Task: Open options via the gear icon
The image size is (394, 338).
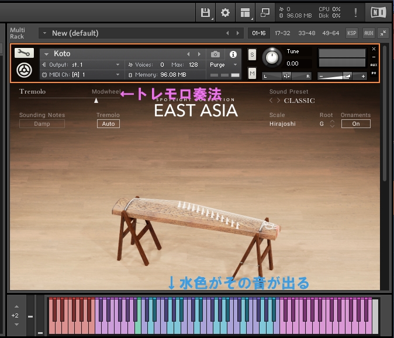Action: [x=225, y=12]
